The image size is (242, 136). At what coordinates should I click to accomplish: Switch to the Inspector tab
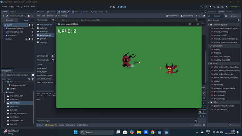pyautogui.click(x=212, y=12)
